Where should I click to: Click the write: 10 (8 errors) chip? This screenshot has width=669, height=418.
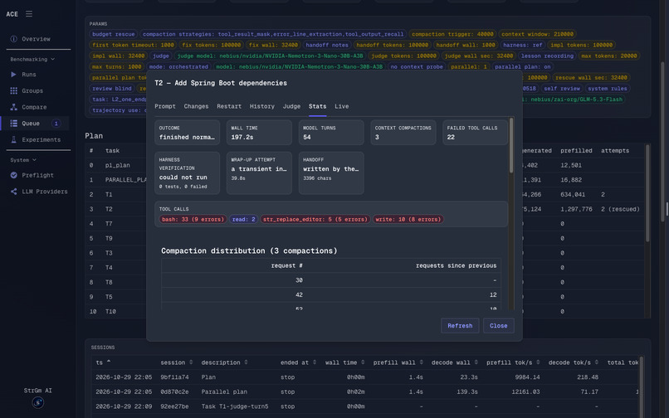tap(408, 219)
